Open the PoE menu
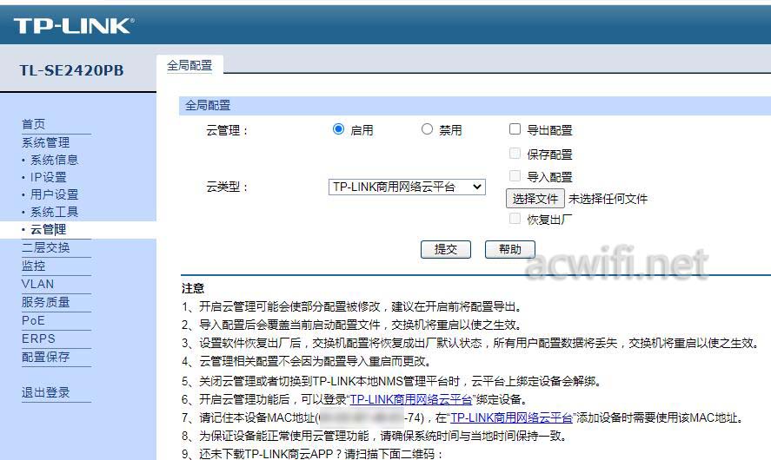Viewport: 771px width, 460px height. tap(33, 320)
